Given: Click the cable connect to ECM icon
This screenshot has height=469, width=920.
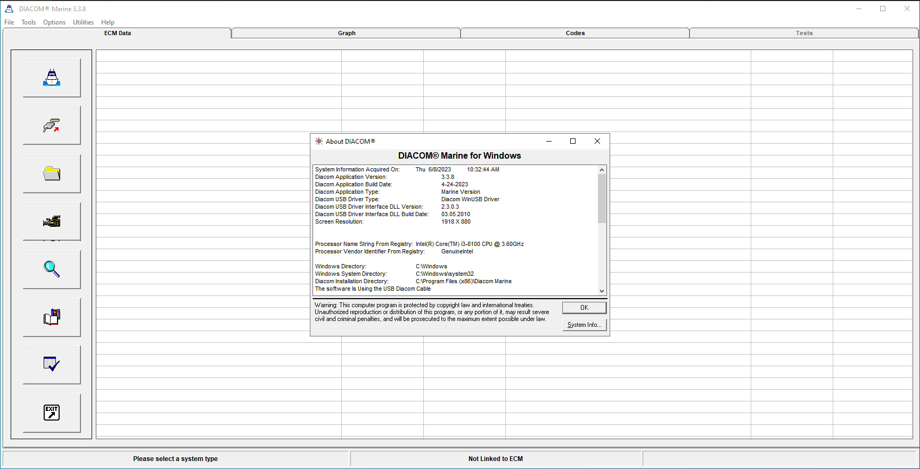Looking at the screenshot, I should click(x=52, y=125).
